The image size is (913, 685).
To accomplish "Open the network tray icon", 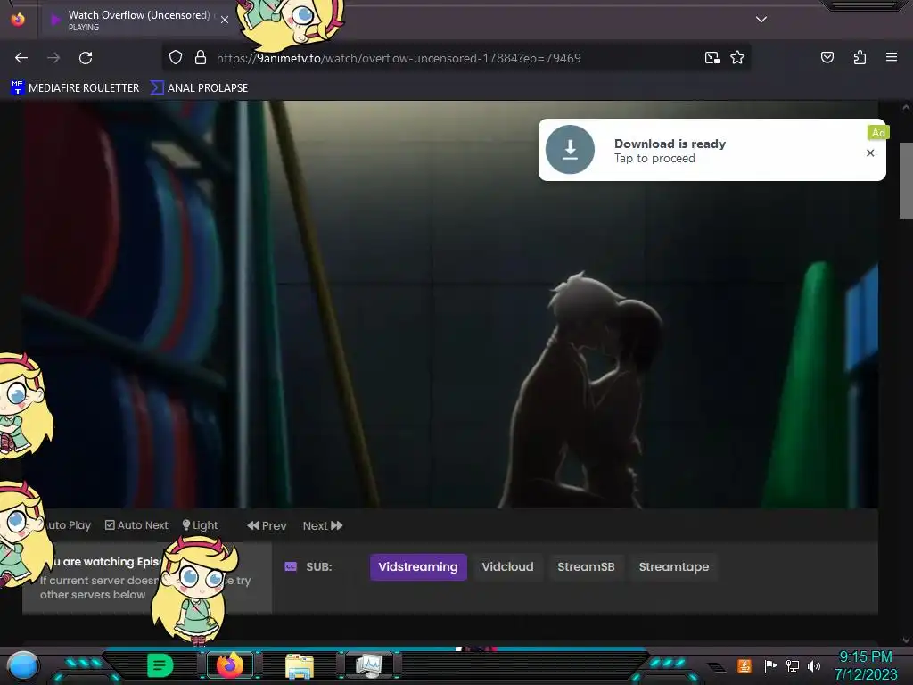I will tap(793, 665).
